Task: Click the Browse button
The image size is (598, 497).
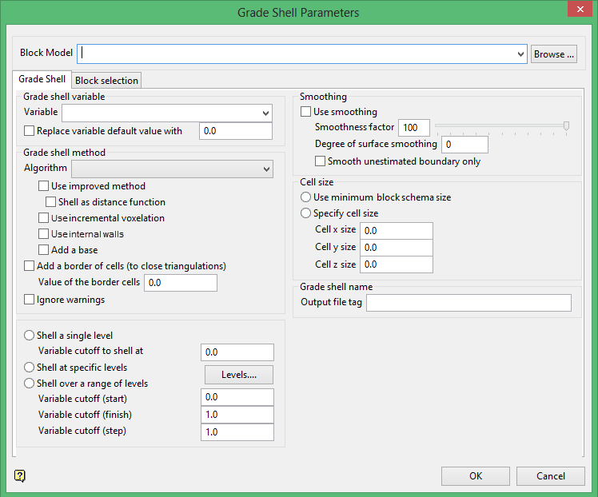Action: point(553,54)
